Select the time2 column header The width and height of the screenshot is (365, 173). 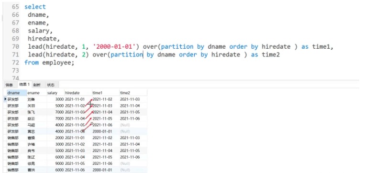click(x=133, y=93)
